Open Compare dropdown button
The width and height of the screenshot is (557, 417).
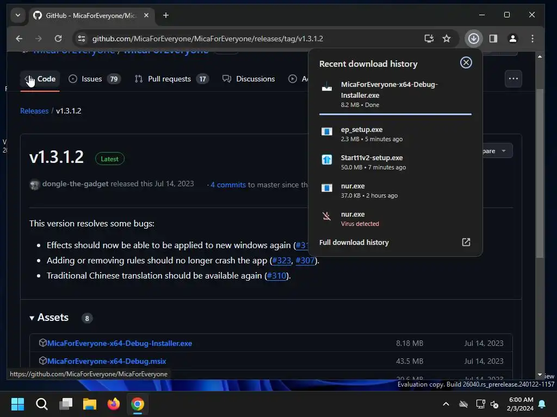497,151
